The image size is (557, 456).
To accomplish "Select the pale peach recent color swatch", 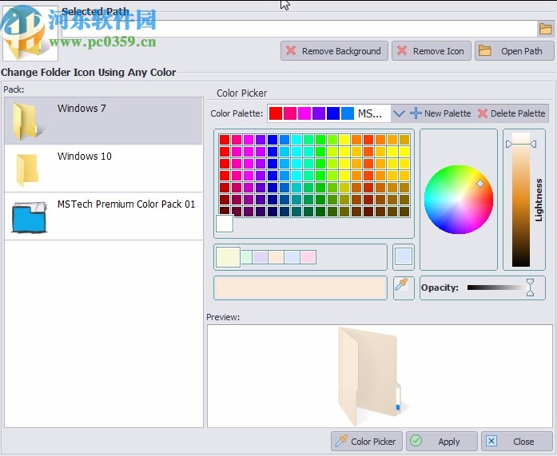I will click(276, 257).
